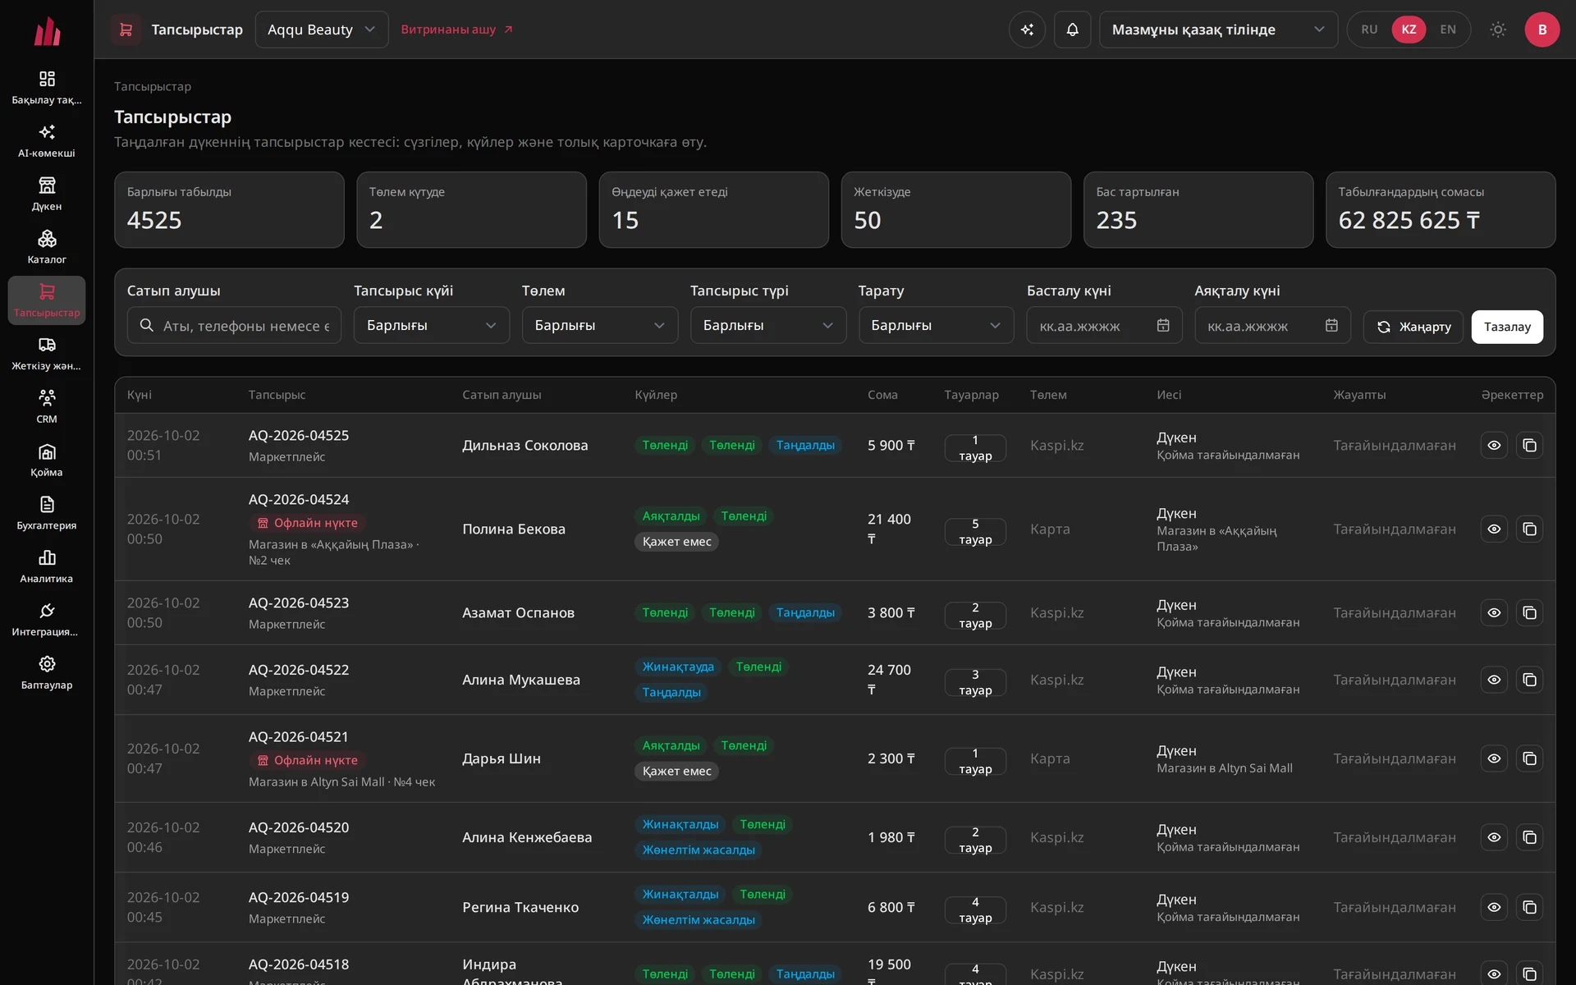The image size is (1576, 985).
Task: Go to CRM in the sidebar
Action: coord(47,407)
